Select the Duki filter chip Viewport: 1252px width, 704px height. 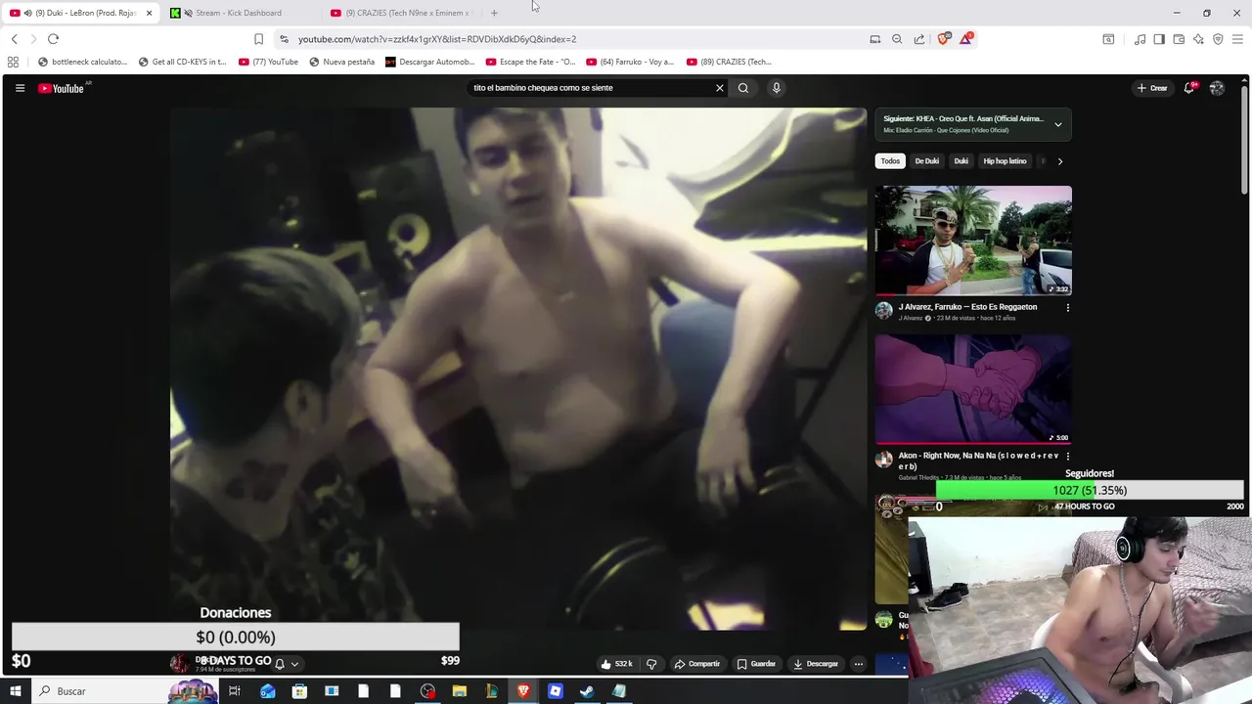(961, 161)
